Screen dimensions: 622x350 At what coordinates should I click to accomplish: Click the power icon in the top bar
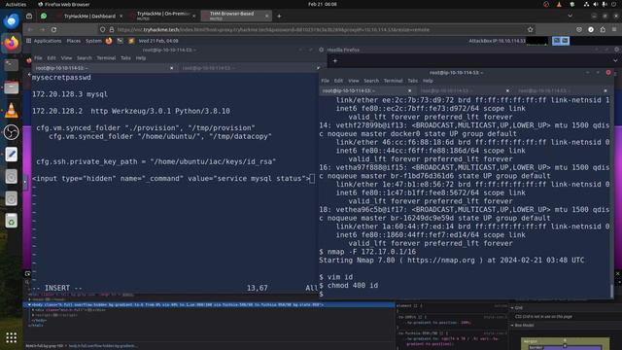(x=614, y=4)
